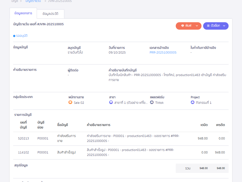Select account row 520213
The height and width of the screenshot is (182, 242).
[x=23, y=138]
